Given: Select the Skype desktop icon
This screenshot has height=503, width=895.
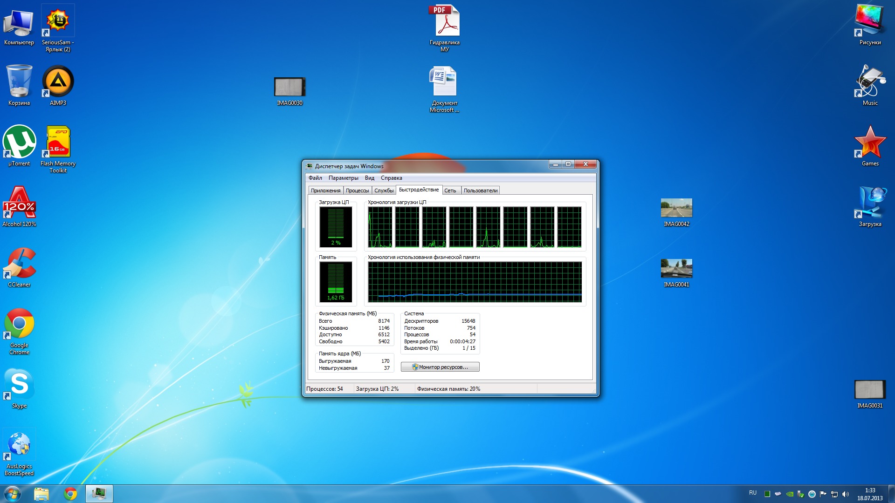Looking at the screenshot, I should (19, 388).
